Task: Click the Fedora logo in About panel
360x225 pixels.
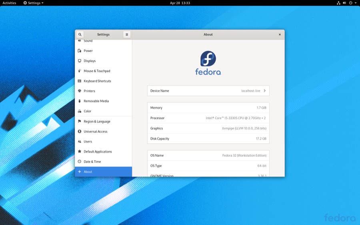Action: click(208, 63)
